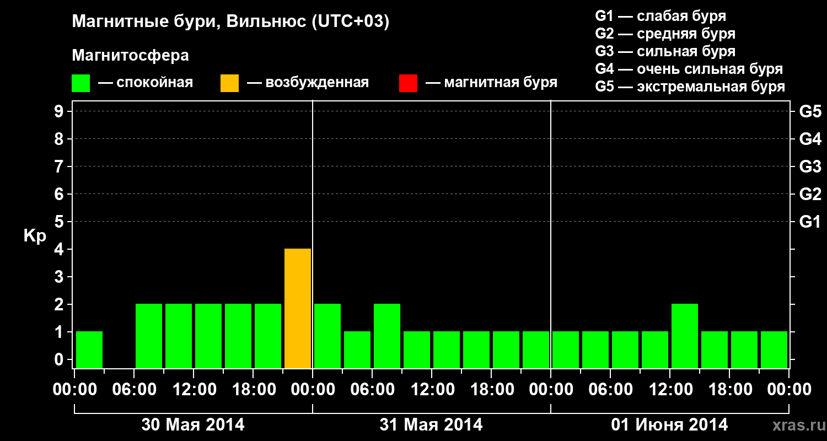The height and width of the screenshot is (441, 827).
Task: Click the 'G4' label on right axis
Action: point(810,139)
